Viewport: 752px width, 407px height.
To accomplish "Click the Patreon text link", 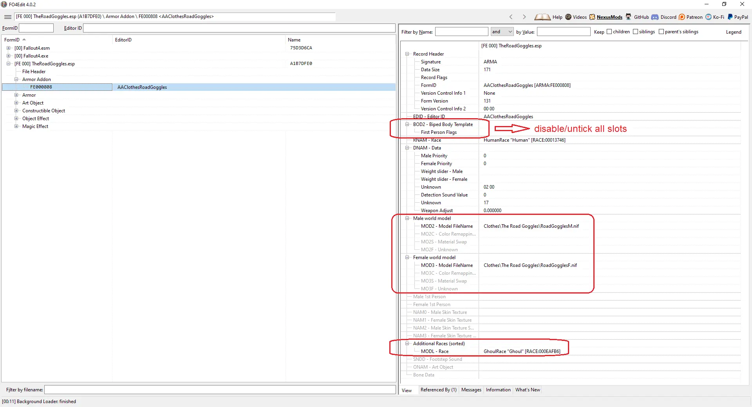I will click(694, 17).
